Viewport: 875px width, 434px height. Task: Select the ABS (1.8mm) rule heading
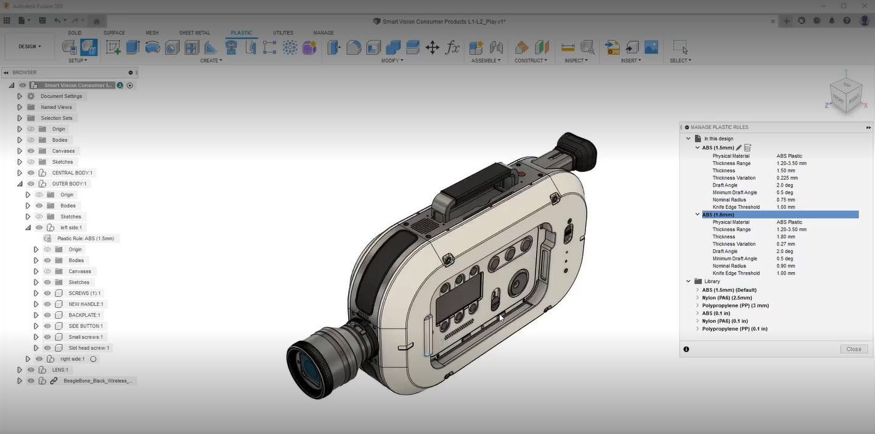[718, 215]
